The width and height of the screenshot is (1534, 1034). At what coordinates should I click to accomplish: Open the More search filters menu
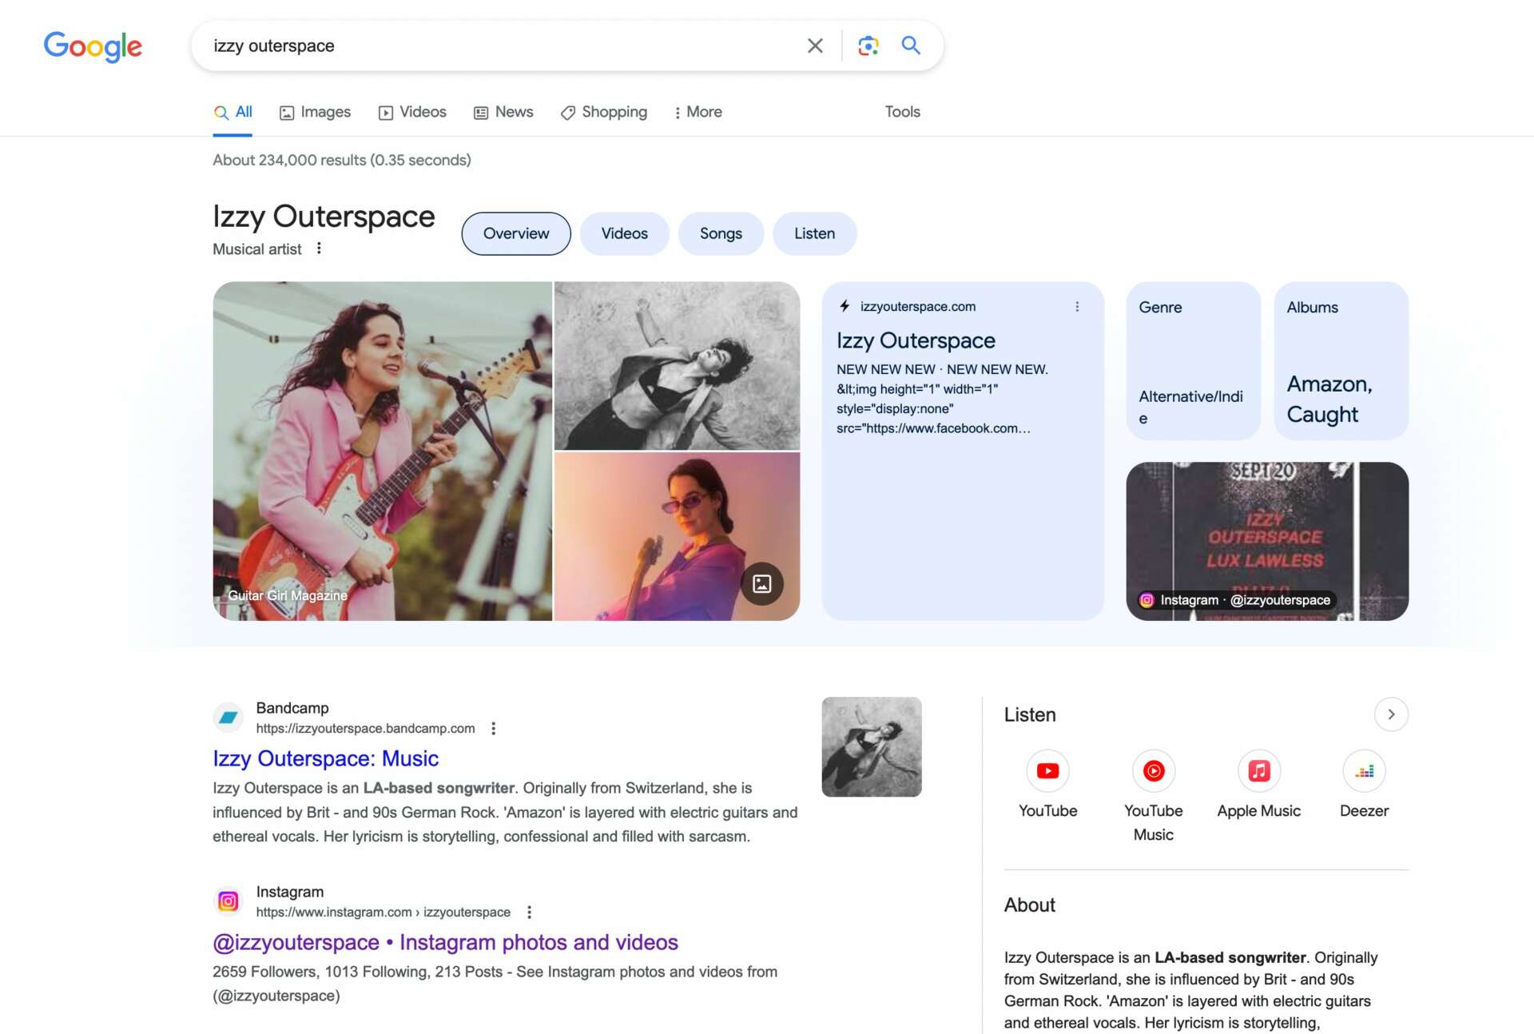697,112
